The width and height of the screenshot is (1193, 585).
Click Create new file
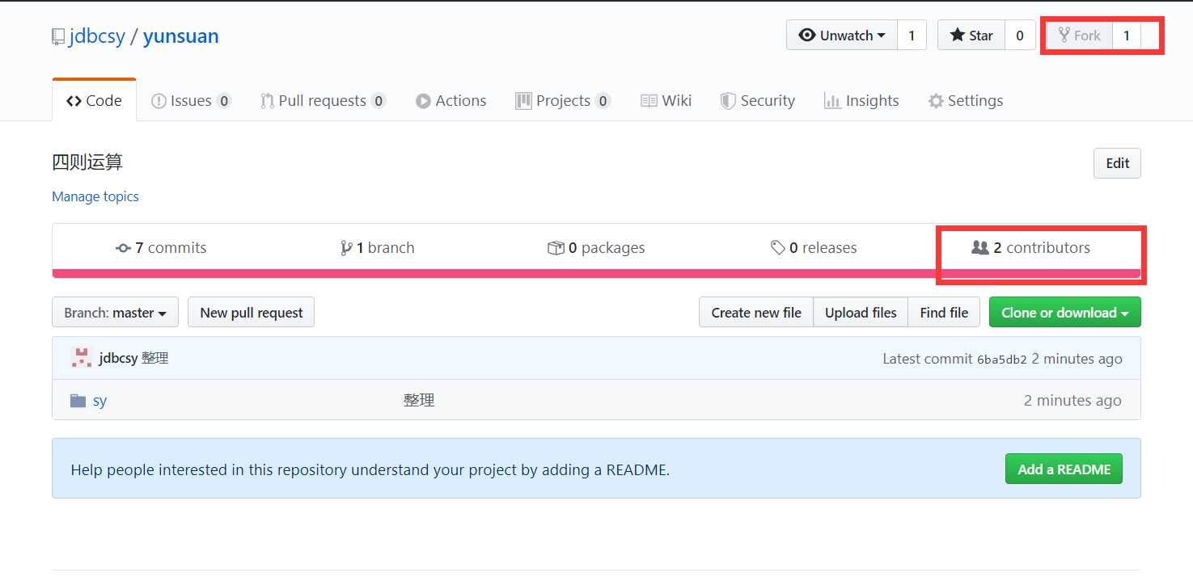pyautogui.click(x=756, y=313)
